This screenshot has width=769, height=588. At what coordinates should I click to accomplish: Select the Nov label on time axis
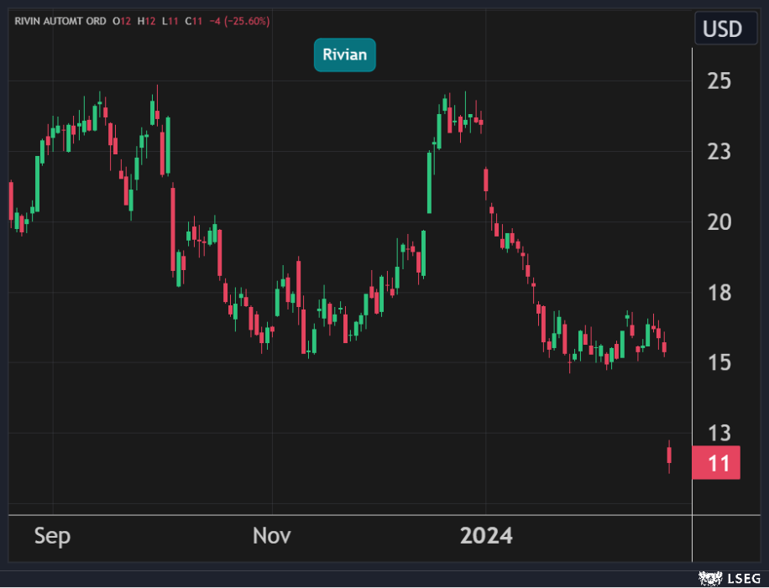click(272, 536)
